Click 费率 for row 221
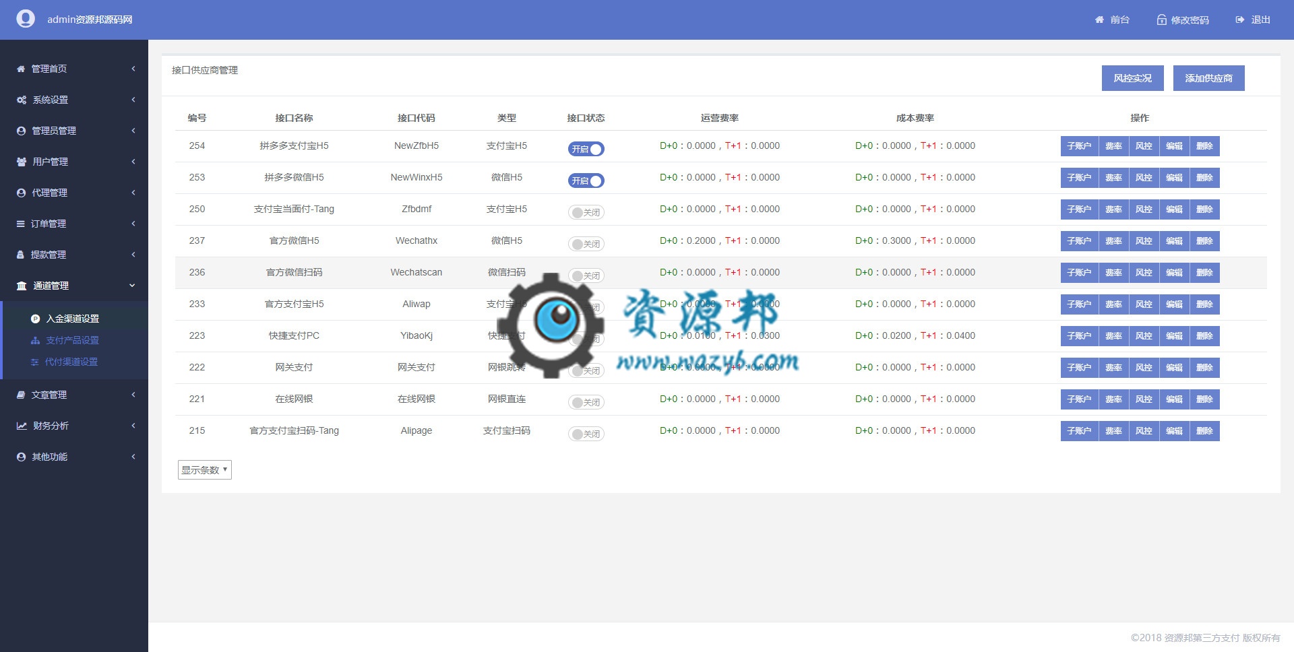 coord(1113,399)
